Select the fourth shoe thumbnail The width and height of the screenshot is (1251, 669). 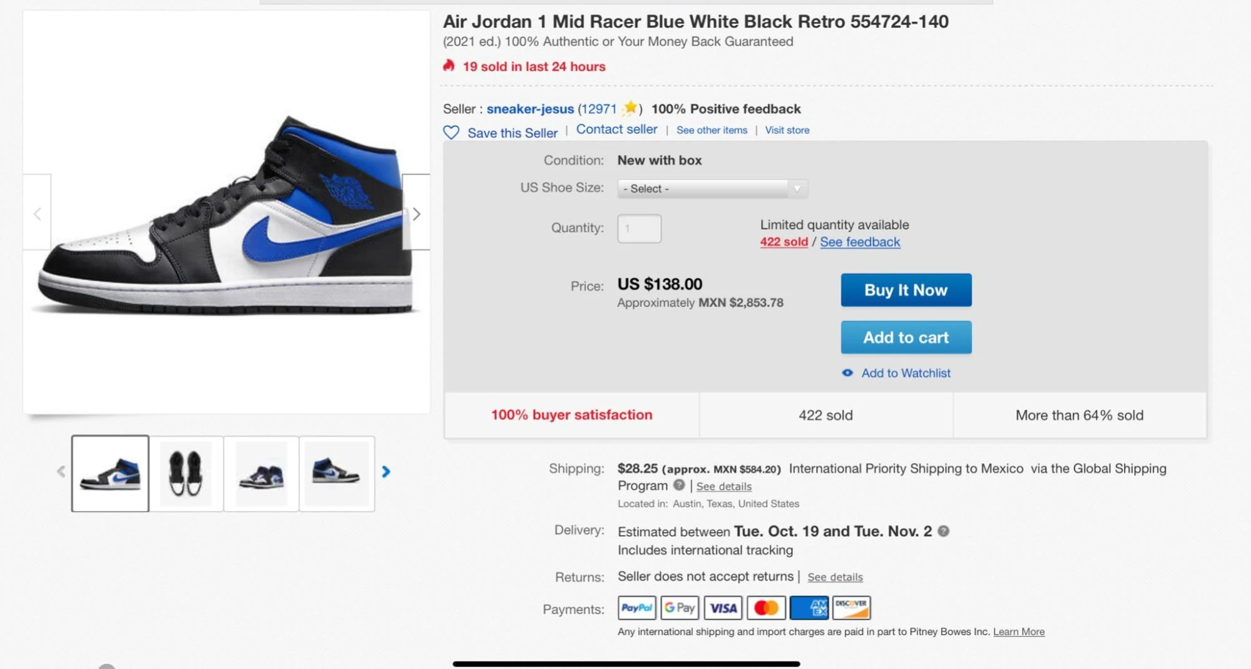(x=337, y=473)
